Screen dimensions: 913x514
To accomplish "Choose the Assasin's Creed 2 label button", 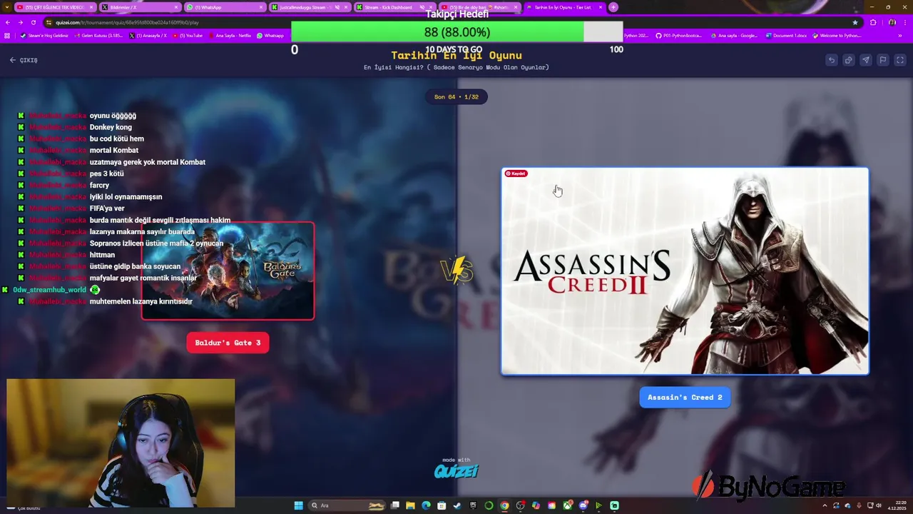I will 685,398.
